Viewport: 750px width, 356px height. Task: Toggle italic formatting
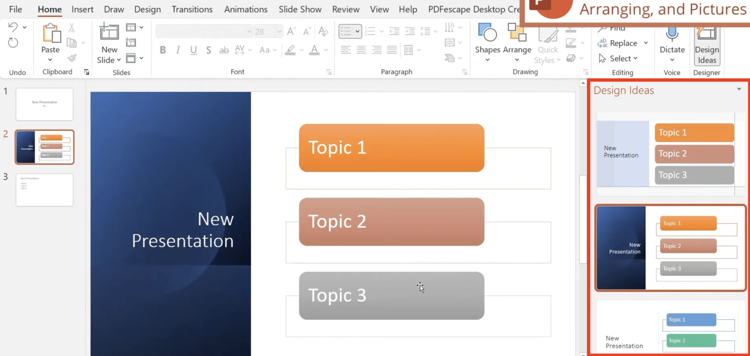click(x=178, y=50)
